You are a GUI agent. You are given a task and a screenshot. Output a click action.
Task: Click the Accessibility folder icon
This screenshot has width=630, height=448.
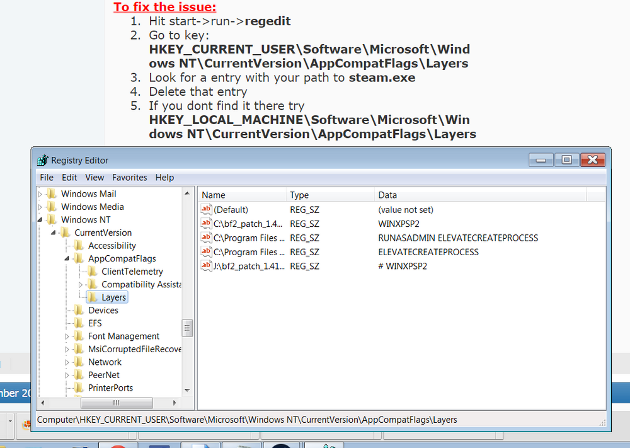[x=79, y=245]
